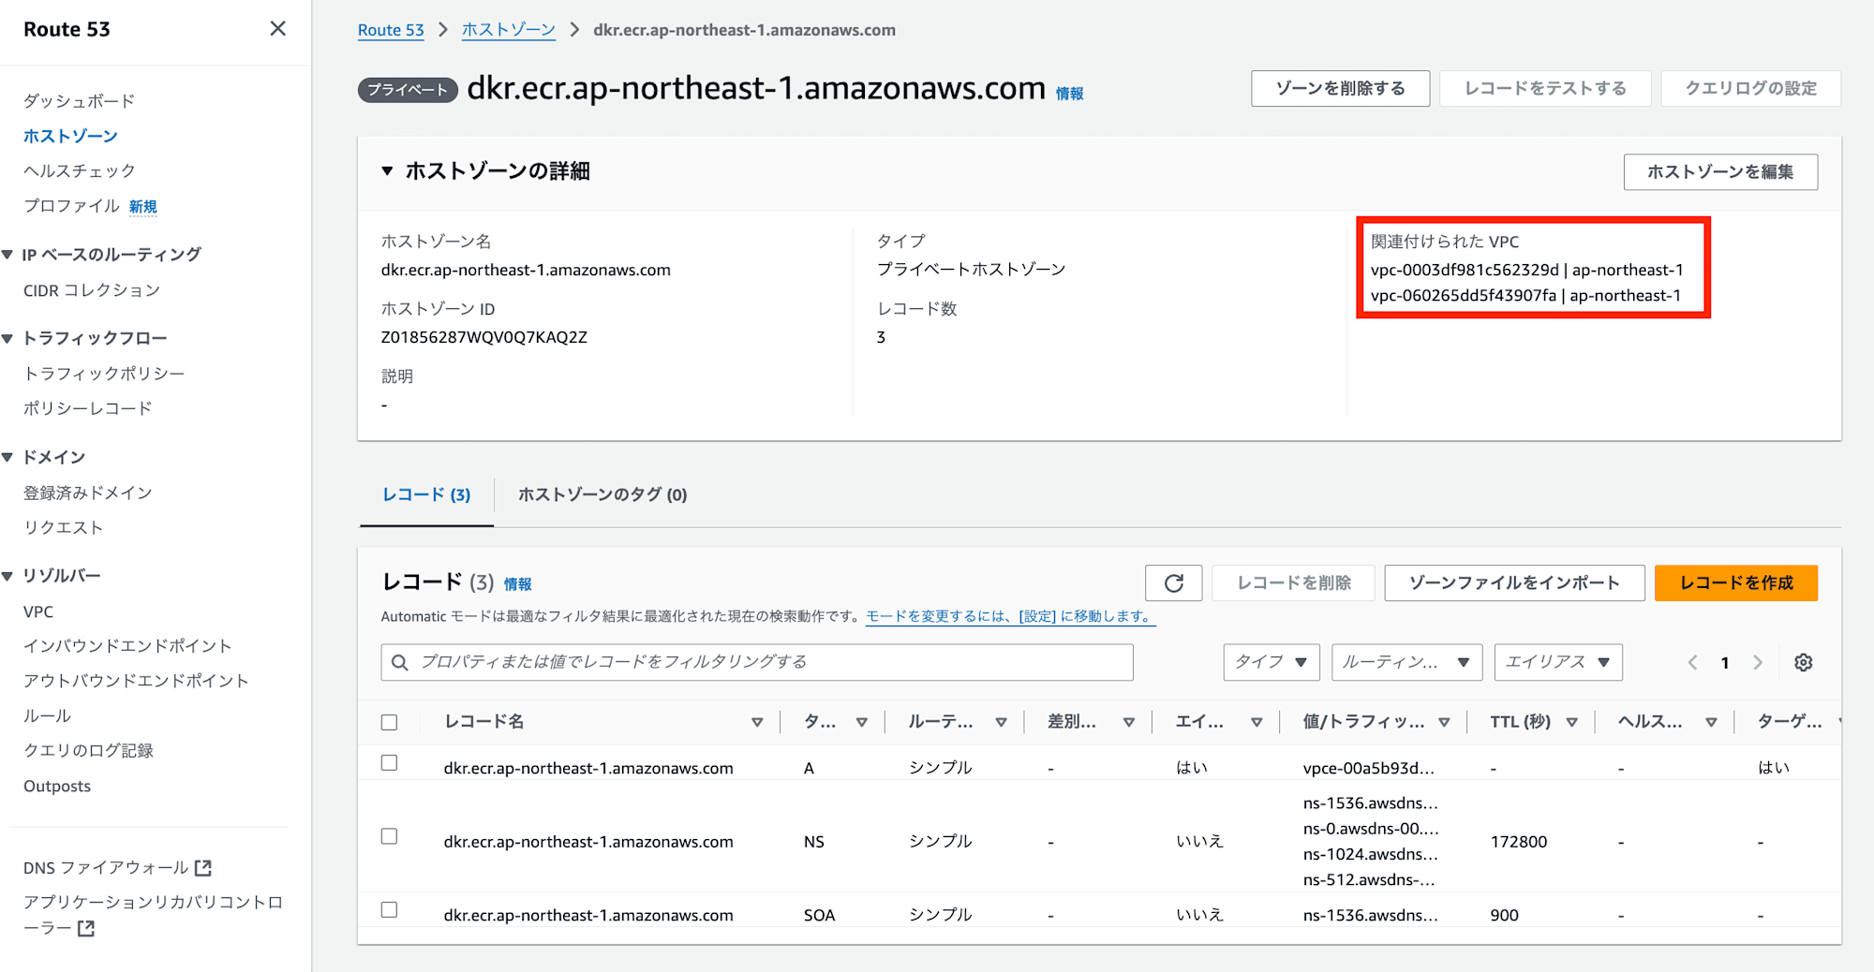The image size is (1874, 972).
Task: Collapse トラフィックフロー sidebar group
Action: (x=7, y=338)
